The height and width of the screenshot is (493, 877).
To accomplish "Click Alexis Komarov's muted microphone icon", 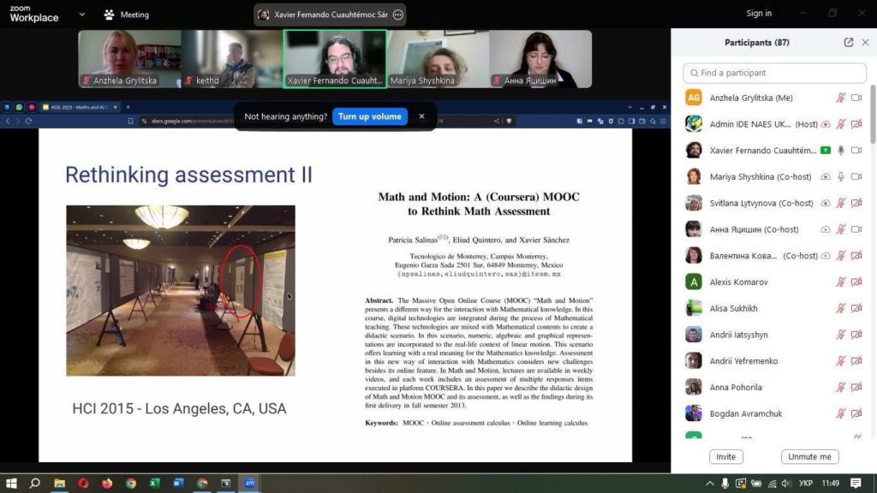I will (x=841, y=282).
